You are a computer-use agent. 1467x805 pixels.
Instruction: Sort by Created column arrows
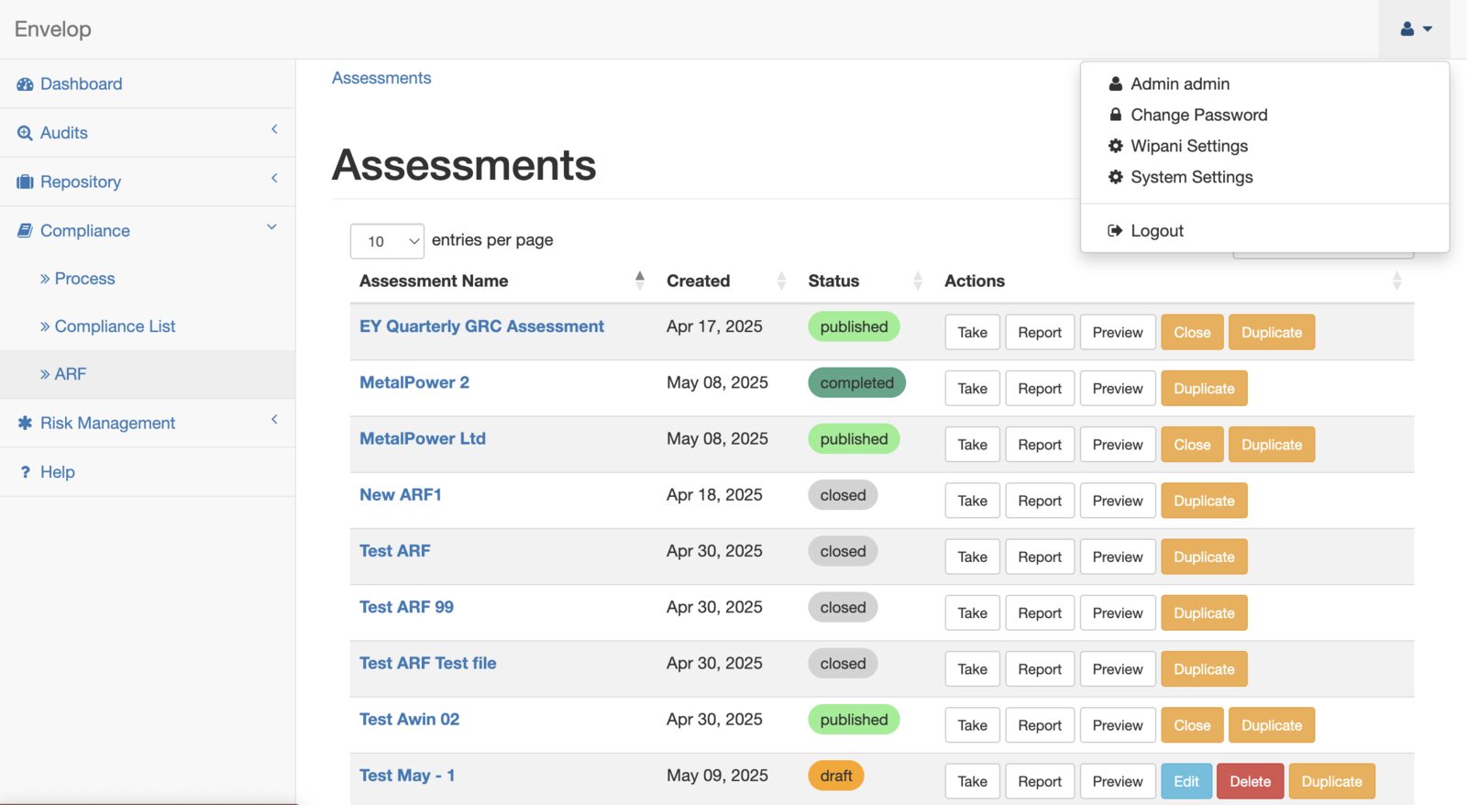point(781,281)
